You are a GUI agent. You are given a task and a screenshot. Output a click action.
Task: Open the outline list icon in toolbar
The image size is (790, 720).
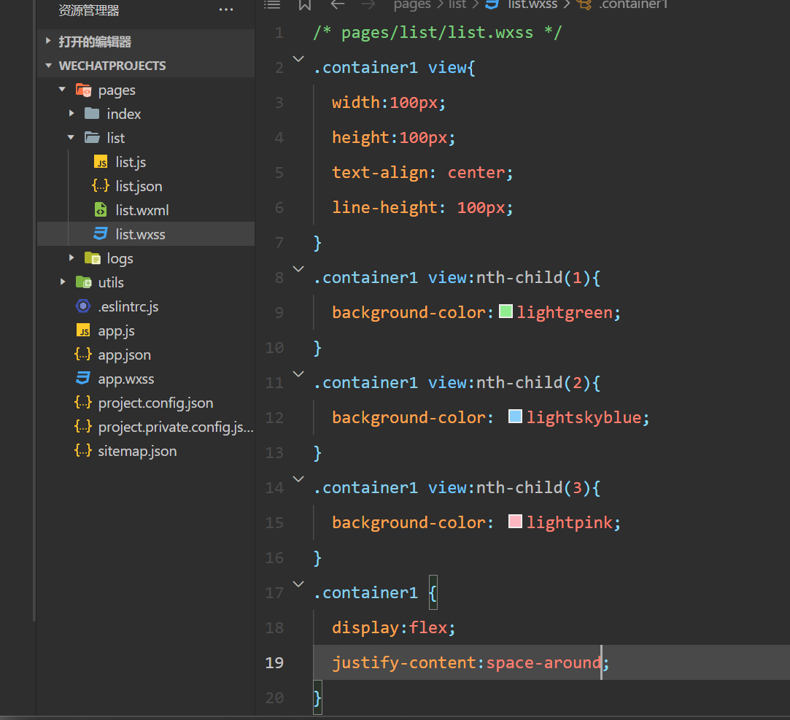272,4
